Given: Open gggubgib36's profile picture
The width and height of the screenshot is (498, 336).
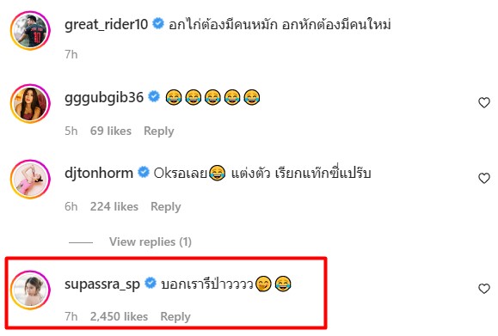Looking at the screenshot, I should [30, 103].
